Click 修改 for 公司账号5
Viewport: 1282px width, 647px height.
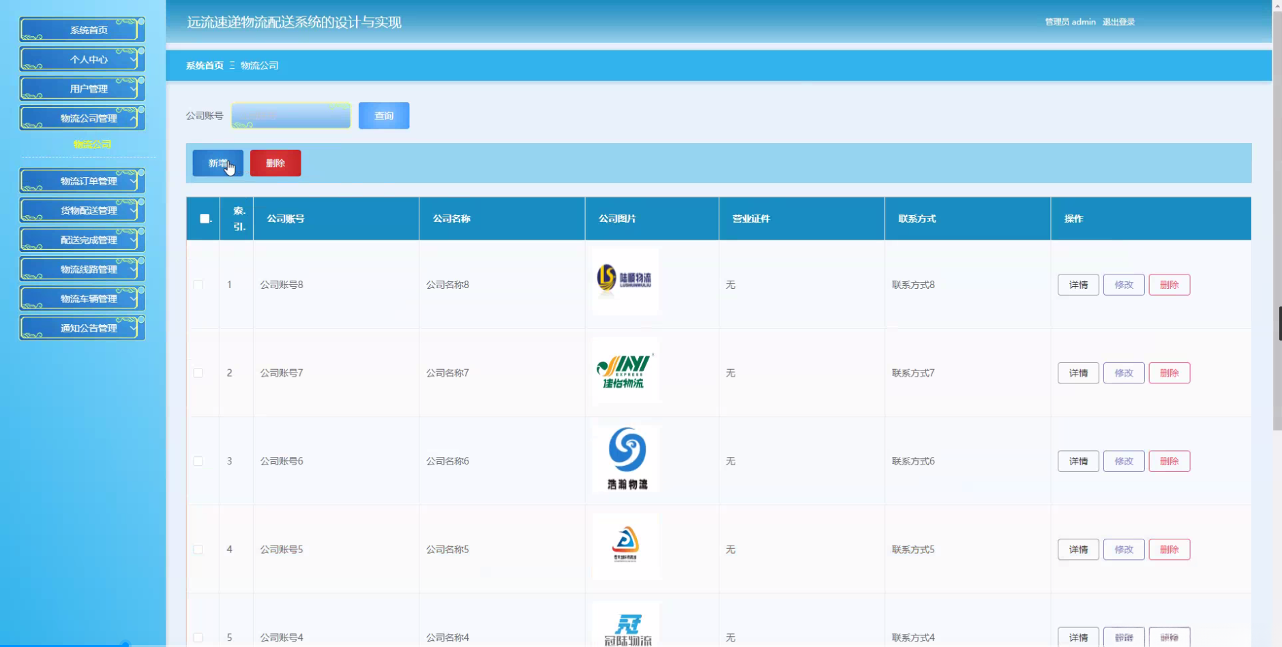1124,550
